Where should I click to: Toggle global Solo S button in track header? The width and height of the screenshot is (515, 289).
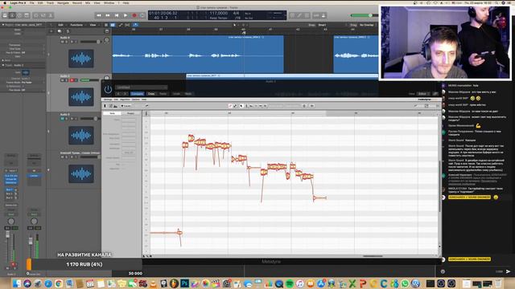[x=68, y=31]
